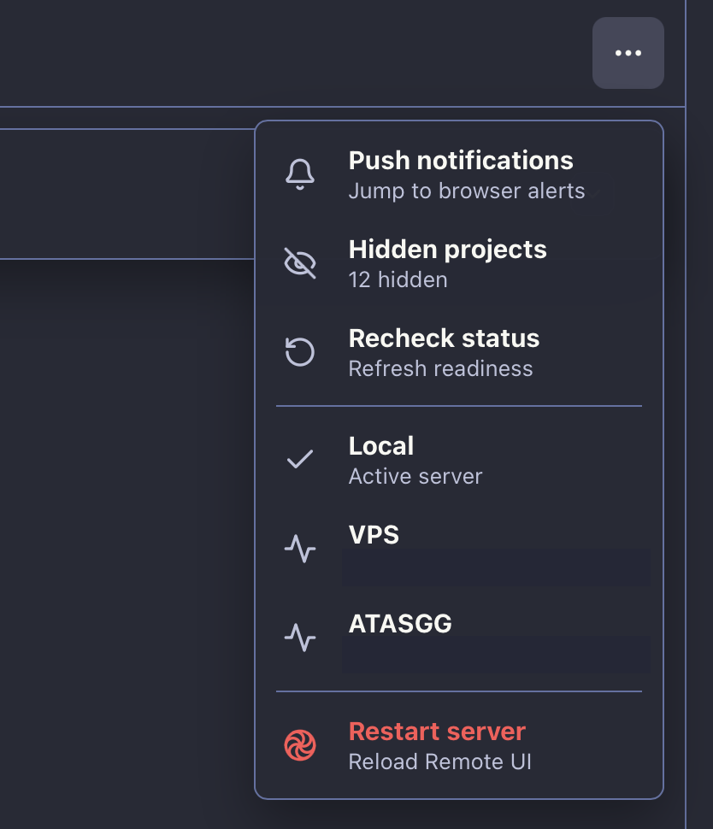713x829 pixels.
Task: Switch to the VPS server
Action: pyautogui.click(x=458, y=550)
